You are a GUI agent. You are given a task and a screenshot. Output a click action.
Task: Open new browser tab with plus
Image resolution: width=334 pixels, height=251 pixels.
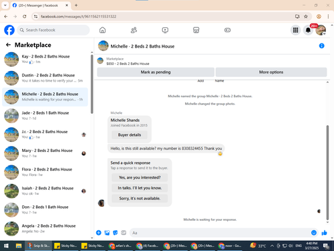(76, 5)
